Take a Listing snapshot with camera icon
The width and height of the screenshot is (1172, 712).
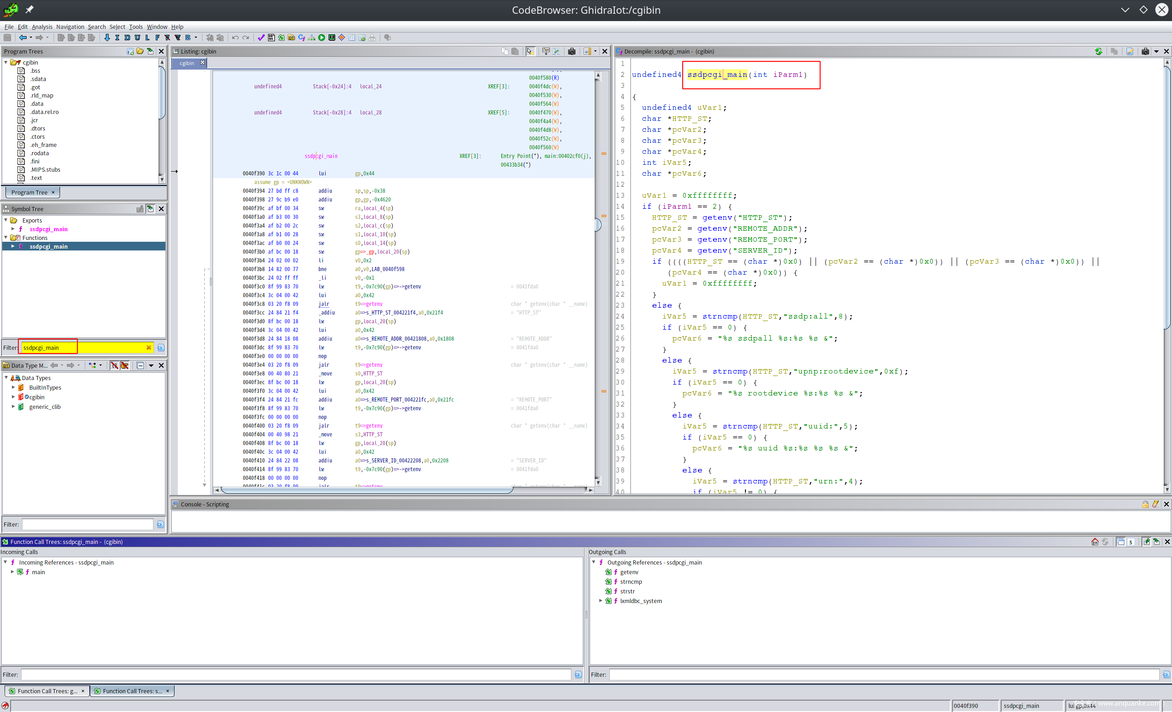[572, 51]
